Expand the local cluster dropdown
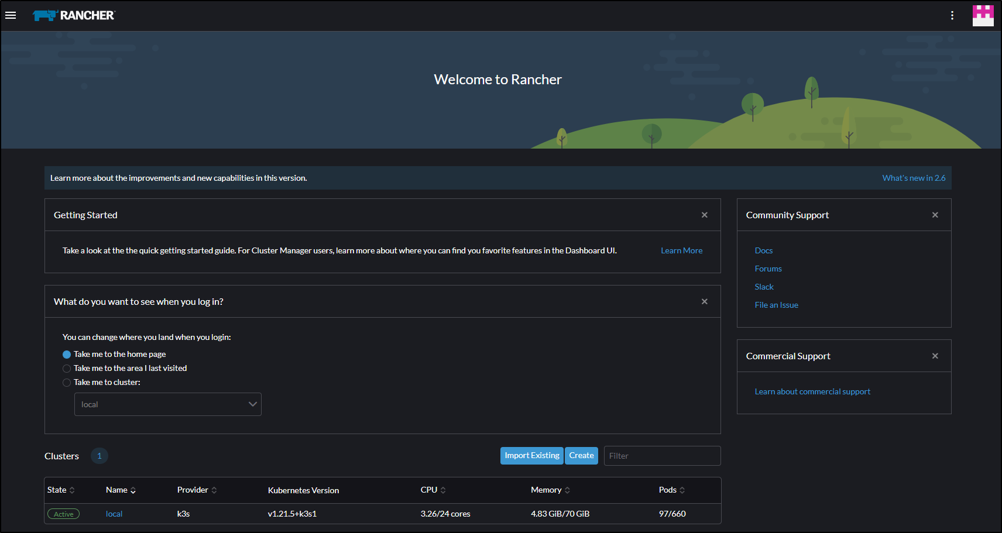The width and height of the screenshot is (1002, 533). [x=168, y=404]
